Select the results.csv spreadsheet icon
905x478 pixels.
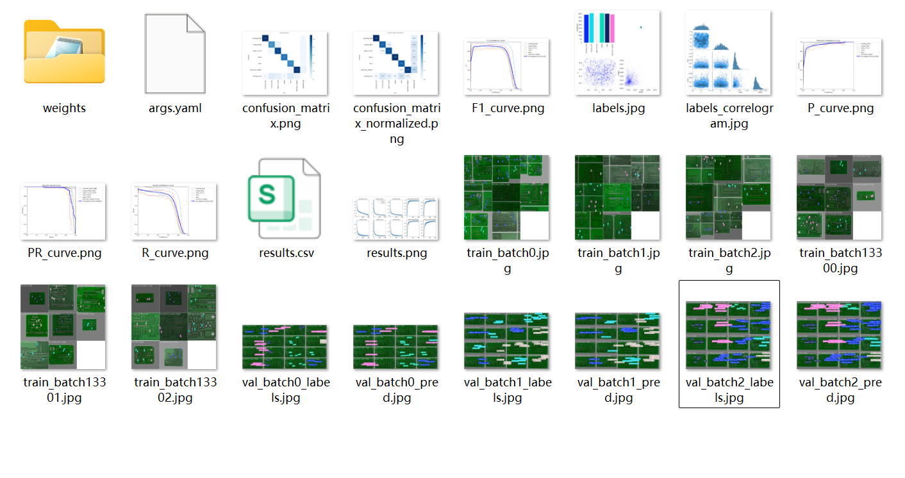[x=285, y=197]
